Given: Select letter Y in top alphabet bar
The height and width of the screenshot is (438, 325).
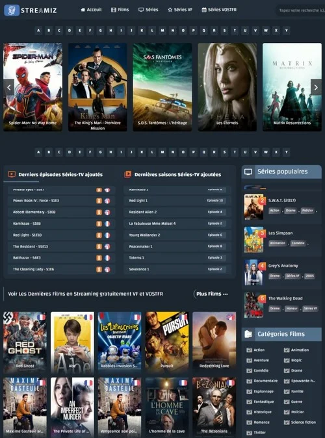Looking at the screenshot, I should pyautogui.click(x=286, y=31).
